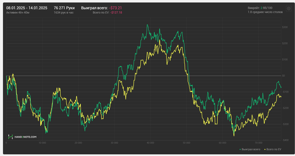This screenshot has width=295, height=156.
Task: Click the 10 000 x-axis label
Action: pos(42,143)
